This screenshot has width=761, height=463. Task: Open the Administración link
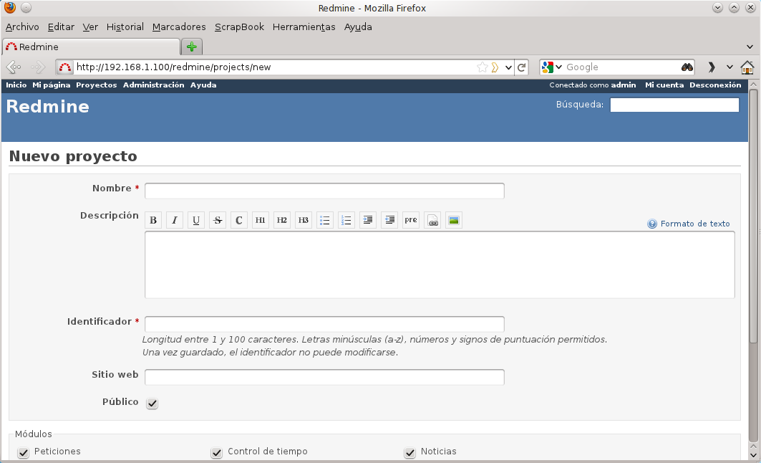(153, 85)
